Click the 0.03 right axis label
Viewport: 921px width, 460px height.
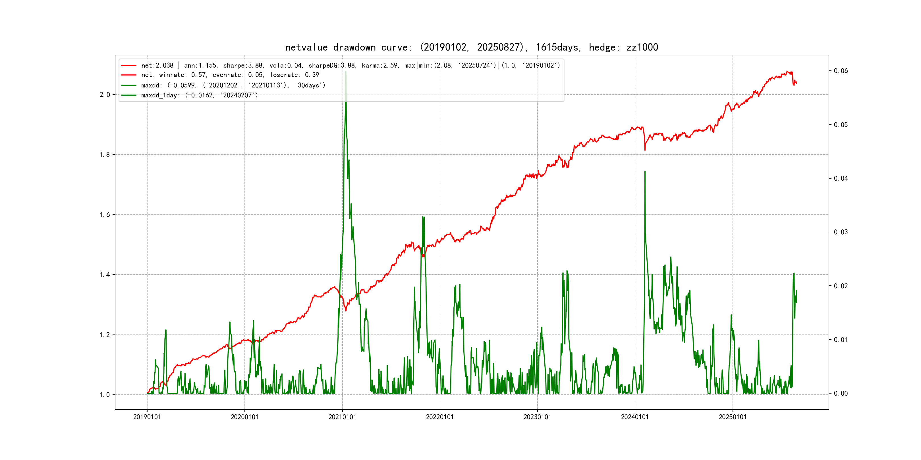click(841, 232)
